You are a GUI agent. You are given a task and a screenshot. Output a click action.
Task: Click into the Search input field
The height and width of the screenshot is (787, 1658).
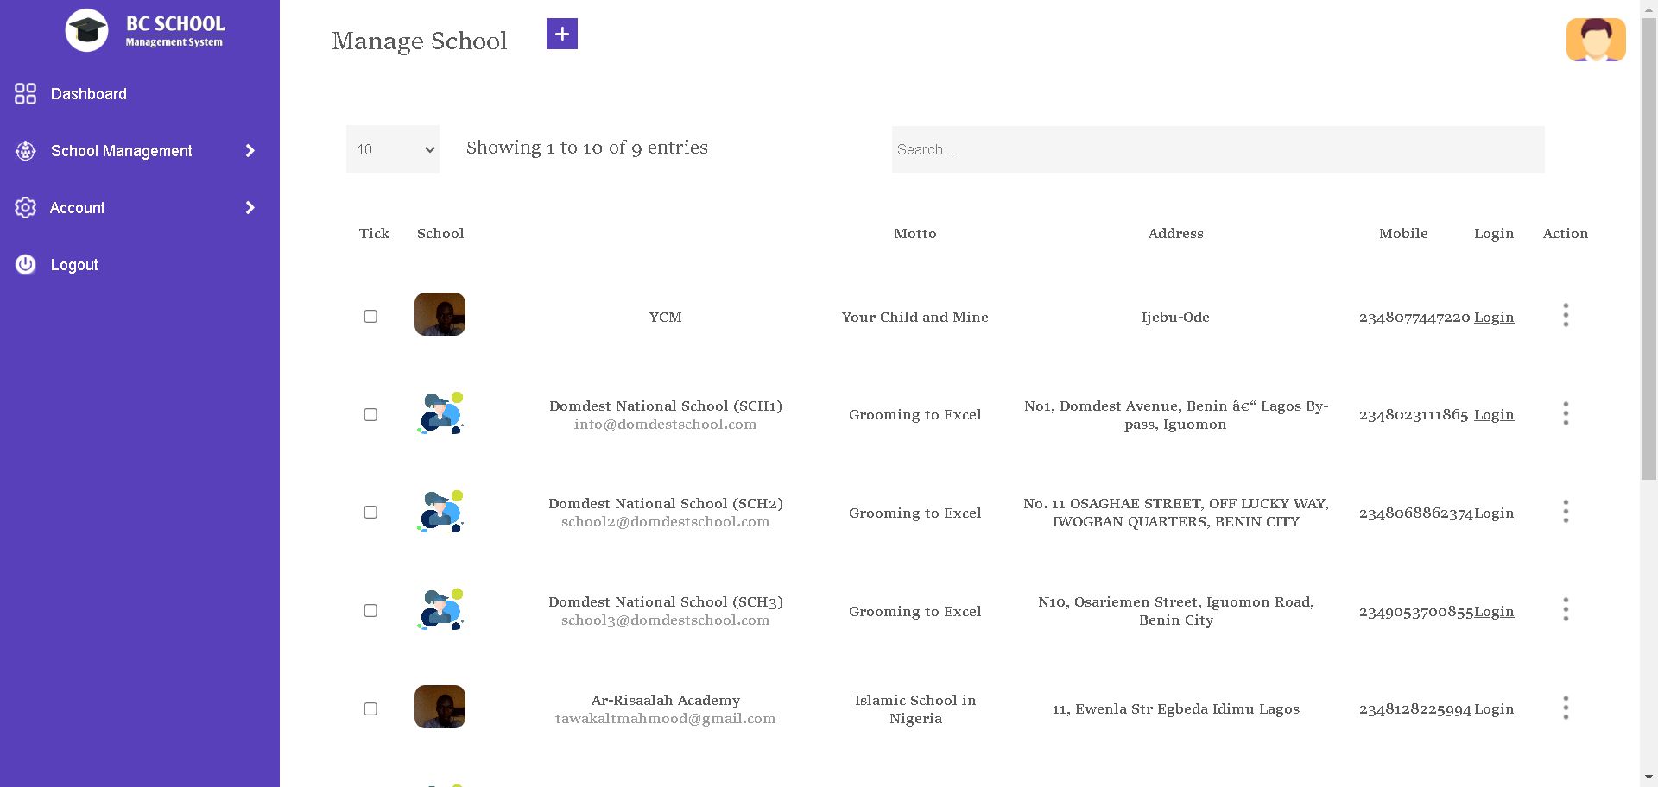pos(1218,149)
